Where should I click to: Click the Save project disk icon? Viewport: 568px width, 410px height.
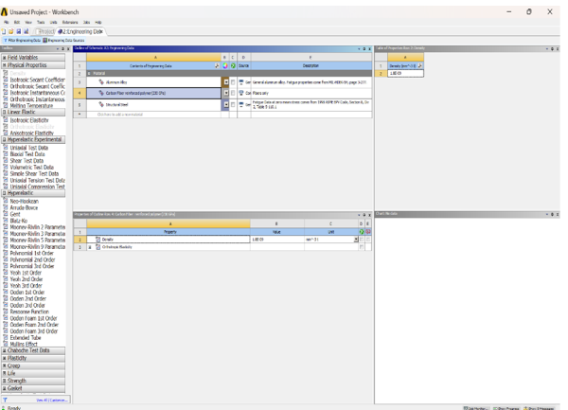(19, 31)
